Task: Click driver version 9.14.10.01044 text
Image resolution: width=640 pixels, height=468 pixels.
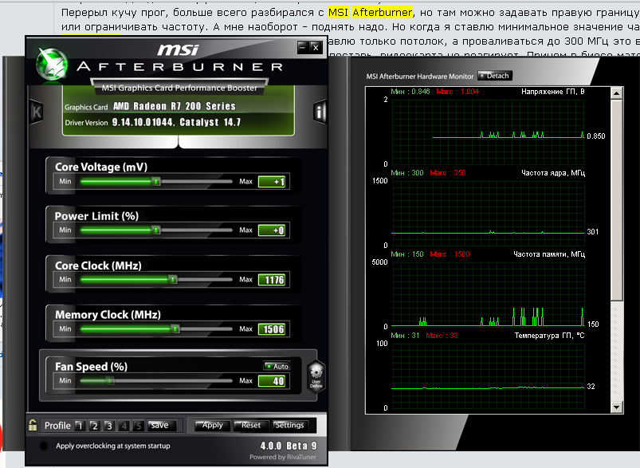Action: [143, 122]
